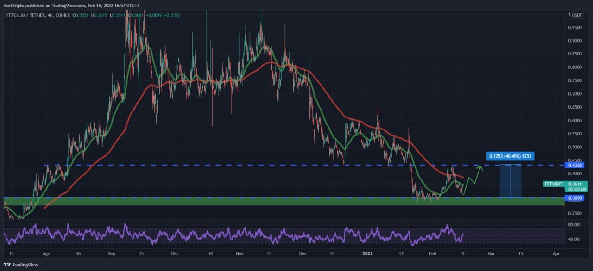Select the blue 0.3095 price label

[x=574, y=198]
